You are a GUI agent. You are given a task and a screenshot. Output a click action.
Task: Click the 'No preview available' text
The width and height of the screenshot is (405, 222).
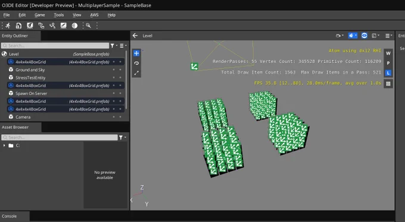(x=105, y=175)
